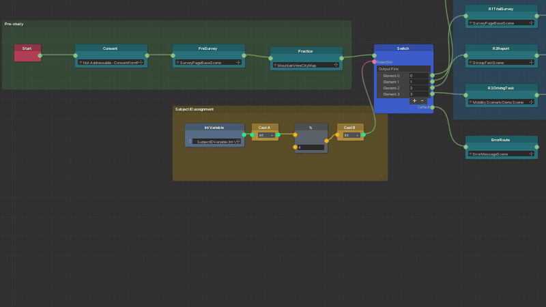The image size is (546, 307).
Task: Open object picker for R2Report StroopTestScene field
Action: pos(532,62)
